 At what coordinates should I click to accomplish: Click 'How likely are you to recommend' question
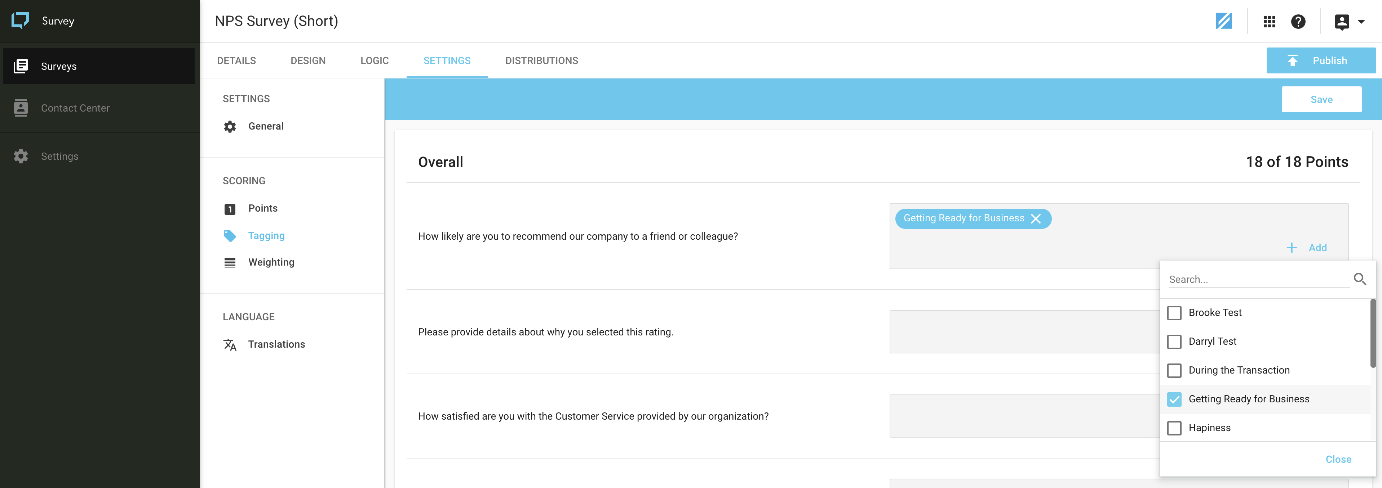[578, 236]
